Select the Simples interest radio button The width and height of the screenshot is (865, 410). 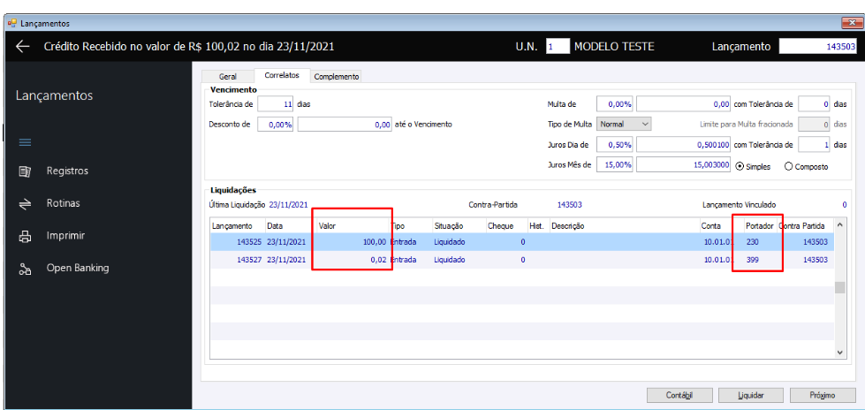(x=740, y=166)
